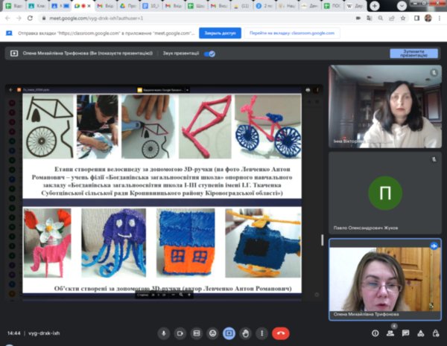
Task: Click the Закрыть доступ button
Action: 220,33
